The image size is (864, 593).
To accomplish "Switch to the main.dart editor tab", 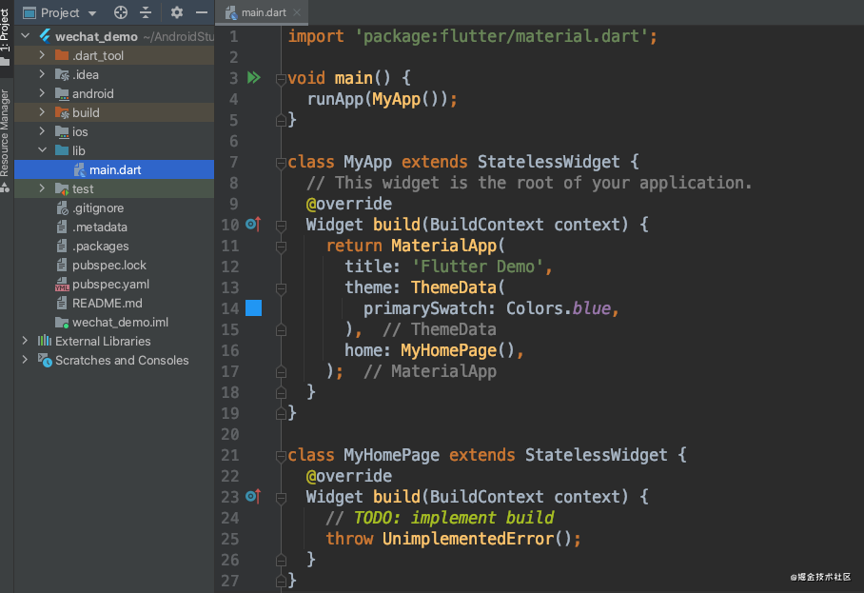I will pos(263,12).
